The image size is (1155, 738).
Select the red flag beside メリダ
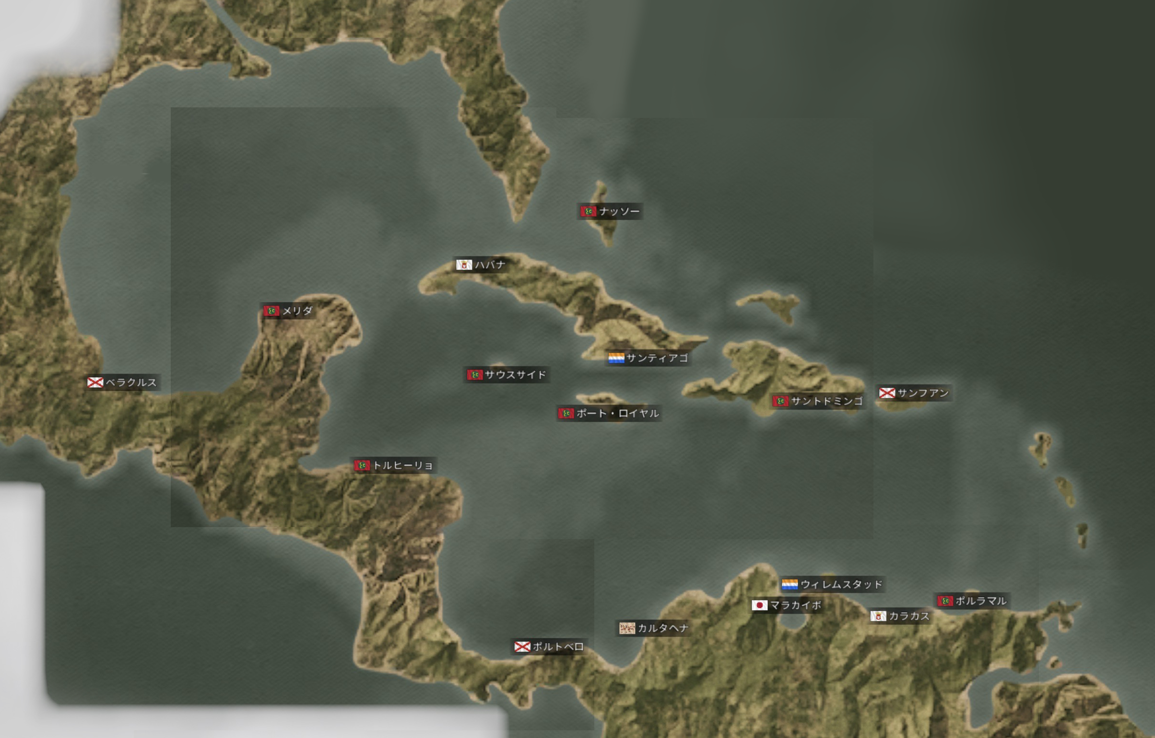coord(271,311)
